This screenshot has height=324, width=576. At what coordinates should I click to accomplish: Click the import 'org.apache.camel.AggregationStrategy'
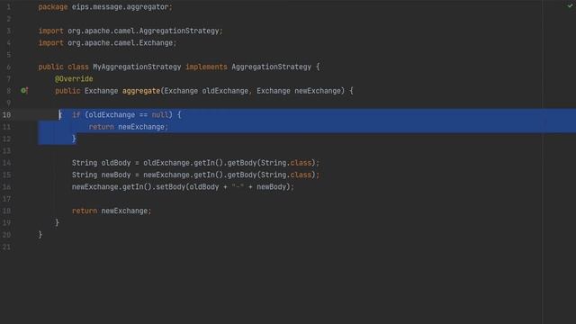(x=143, y=31)
